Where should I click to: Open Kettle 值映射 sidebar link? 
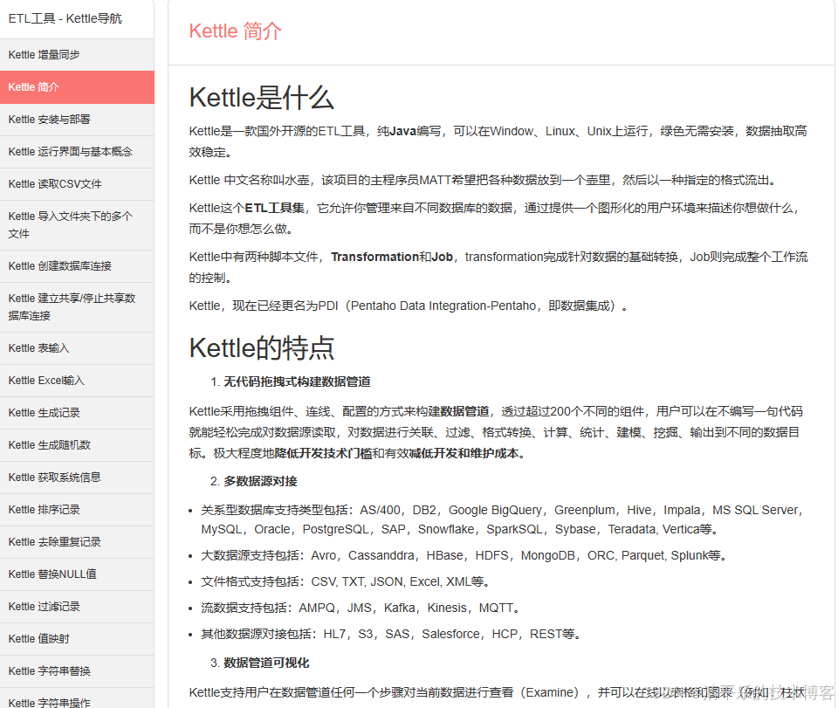[77, 639]
